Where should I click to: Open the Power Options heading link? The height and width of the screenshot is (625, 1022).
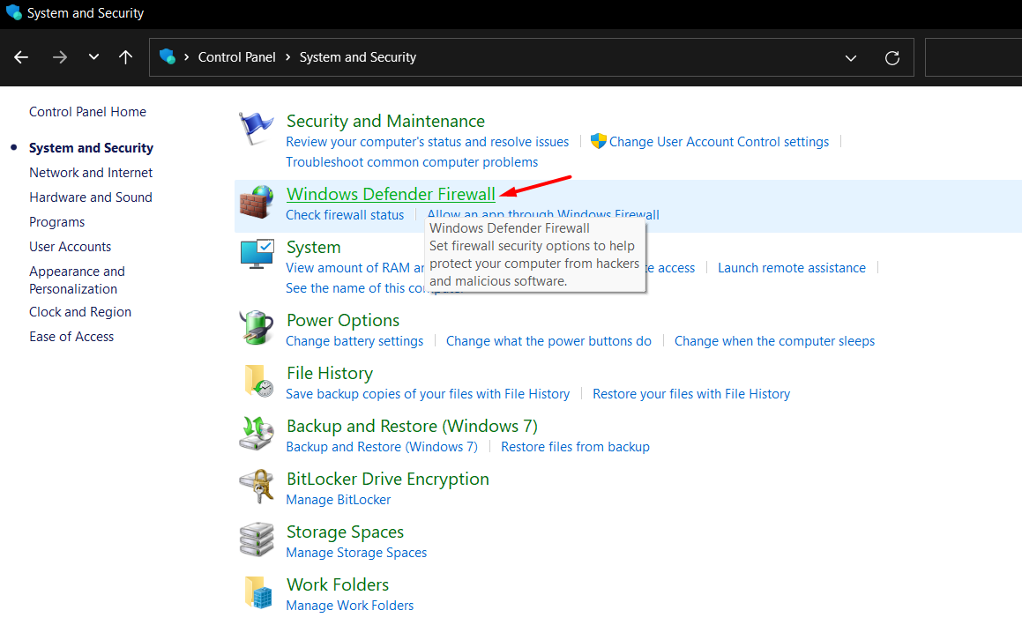click(343, 320)
